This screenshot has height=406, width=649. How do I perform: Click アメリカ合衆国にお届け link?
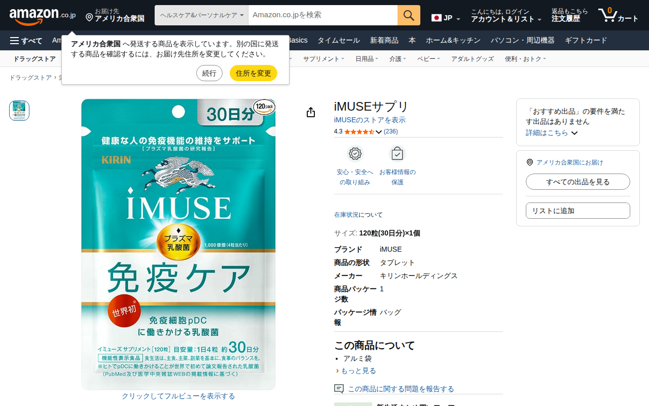(x=570, y=162)
